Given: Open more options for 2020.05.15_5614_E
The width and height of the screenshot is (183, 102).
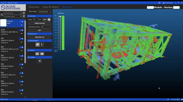Looking at the screenshot, I should pos(22,94).
